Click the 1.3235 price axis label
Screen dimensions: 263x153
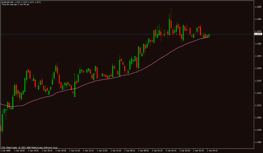[258, 81]
